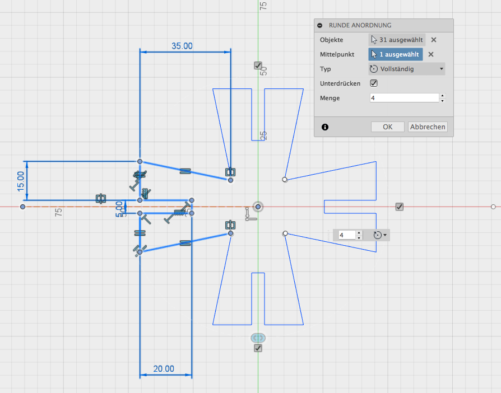Viewport: 501px width, 393px height.
Task: Click the equal constraint on the lower slanted line
Action: pos(185,244)
